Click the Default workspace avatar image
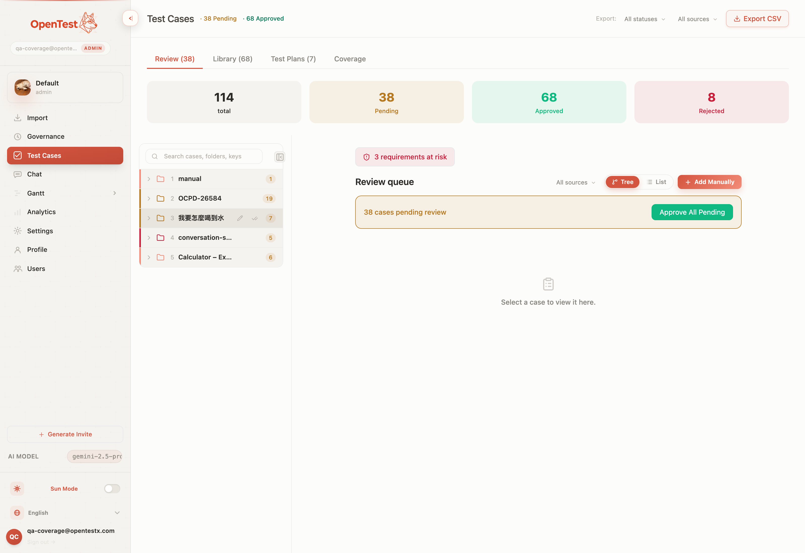 click(x=23, y=87)
